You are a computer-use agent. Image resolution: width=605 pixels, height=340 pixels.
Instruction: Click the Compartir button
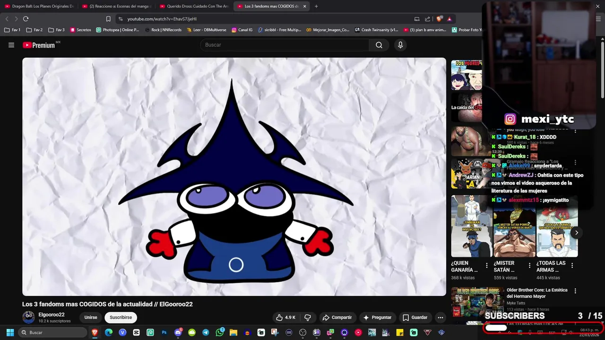pos(337,317)
